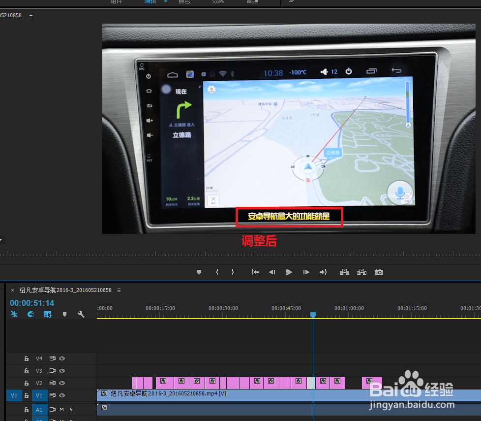The image size is (481, 421).
Task: Step forward one frame
Action: pyautogui.click(x=306, y=272)
